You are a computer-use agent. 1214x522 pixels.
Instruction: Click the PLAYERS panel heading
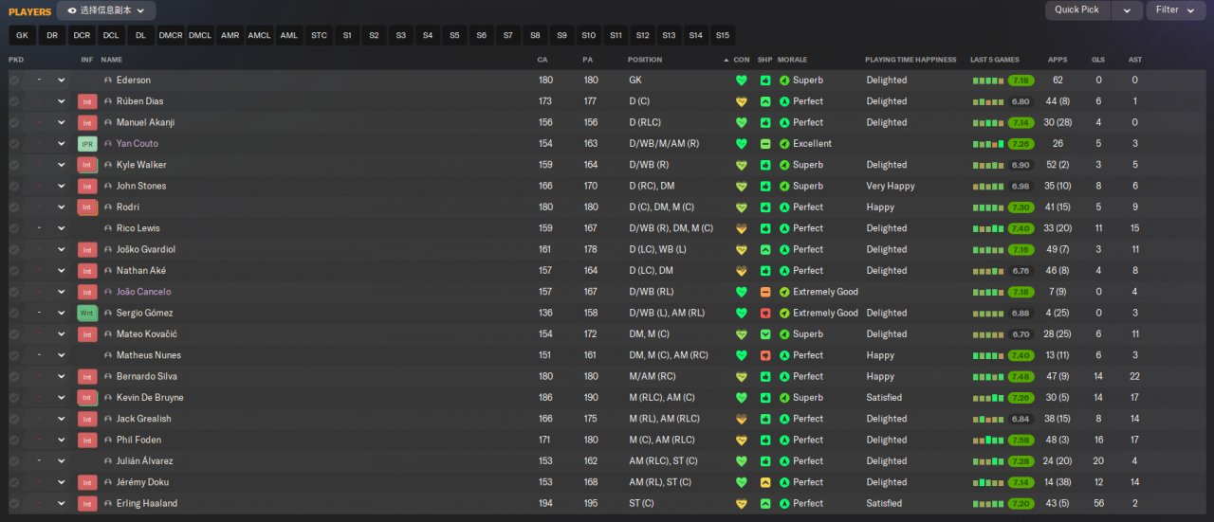(29, 11)
